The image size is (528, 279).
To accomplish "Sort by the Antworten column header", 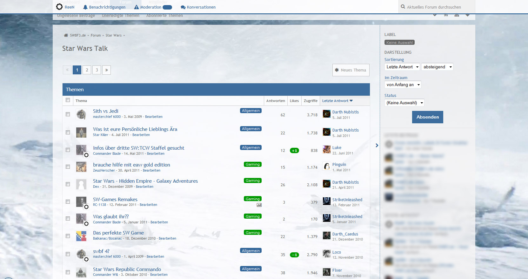I will 276,101.
